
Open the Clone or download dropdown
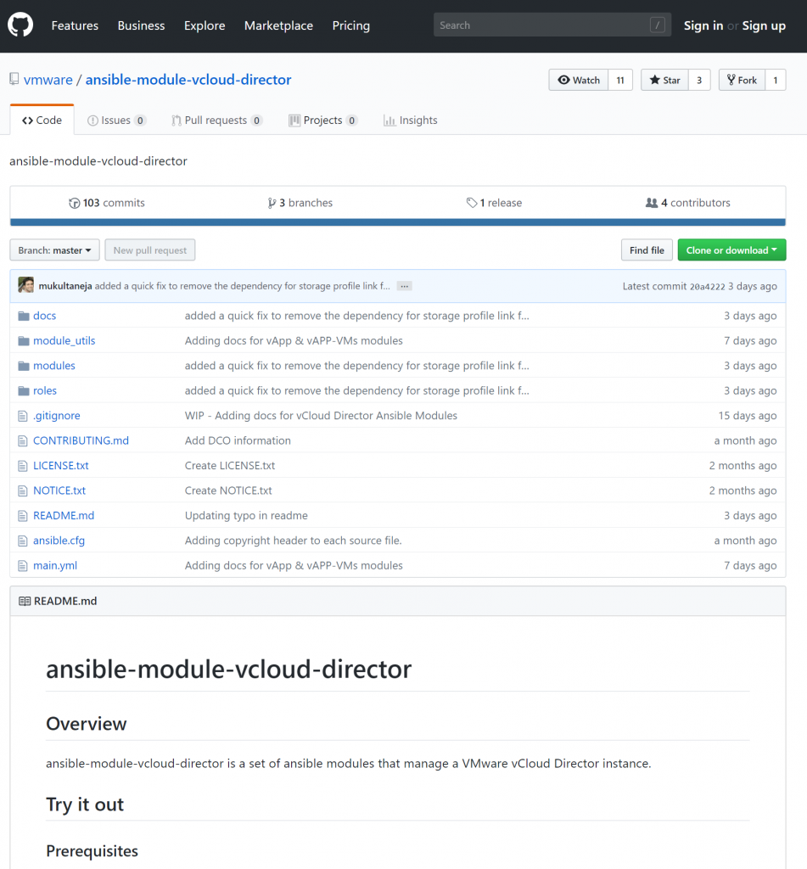(x=731, y=250)
